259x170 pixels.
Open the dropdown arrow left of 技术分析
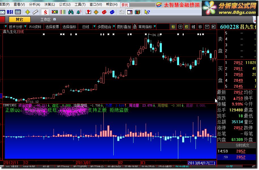(6, 26)
